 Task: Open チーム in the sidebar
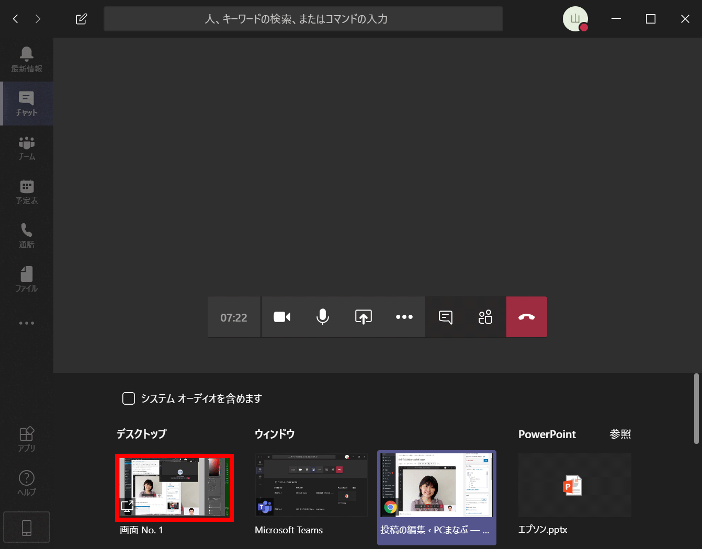(x=27, y=148)
